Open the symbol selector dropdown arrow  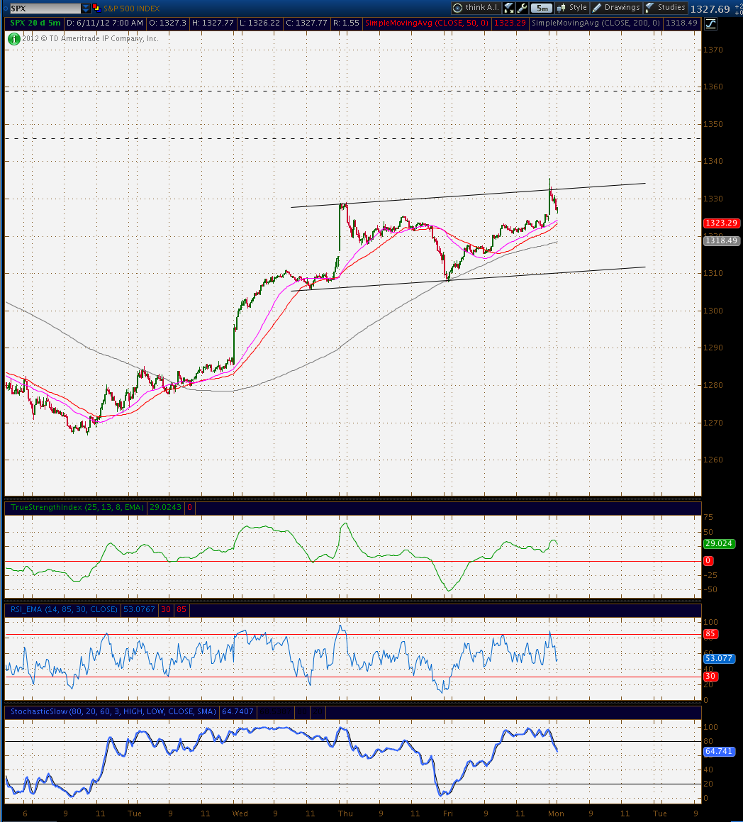[86, 9]
